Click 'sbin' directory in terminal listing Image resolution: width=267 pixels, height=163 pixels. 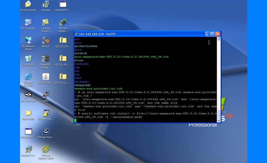click(x=78, y=50)
